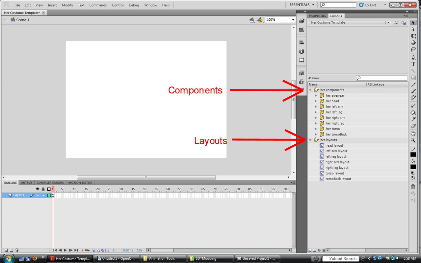Pick the Paint Bucket tool
Image resolution: width=421 pixels, height=263 pixels.
click(x=413, y=112)
